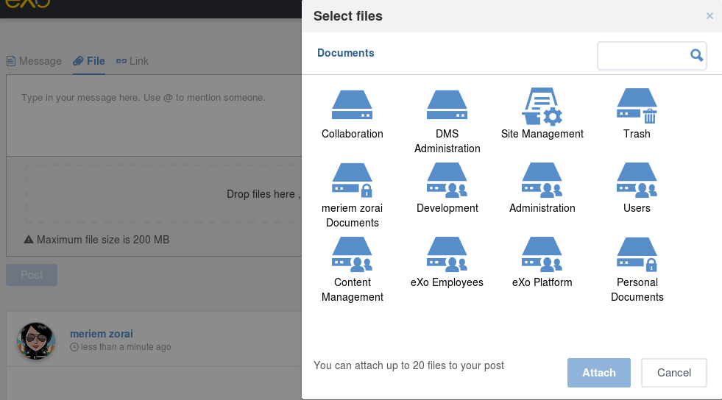Open the Development group drive
Image resolution: width=722 pixels, height=400 pixels.
coord(447,179)
